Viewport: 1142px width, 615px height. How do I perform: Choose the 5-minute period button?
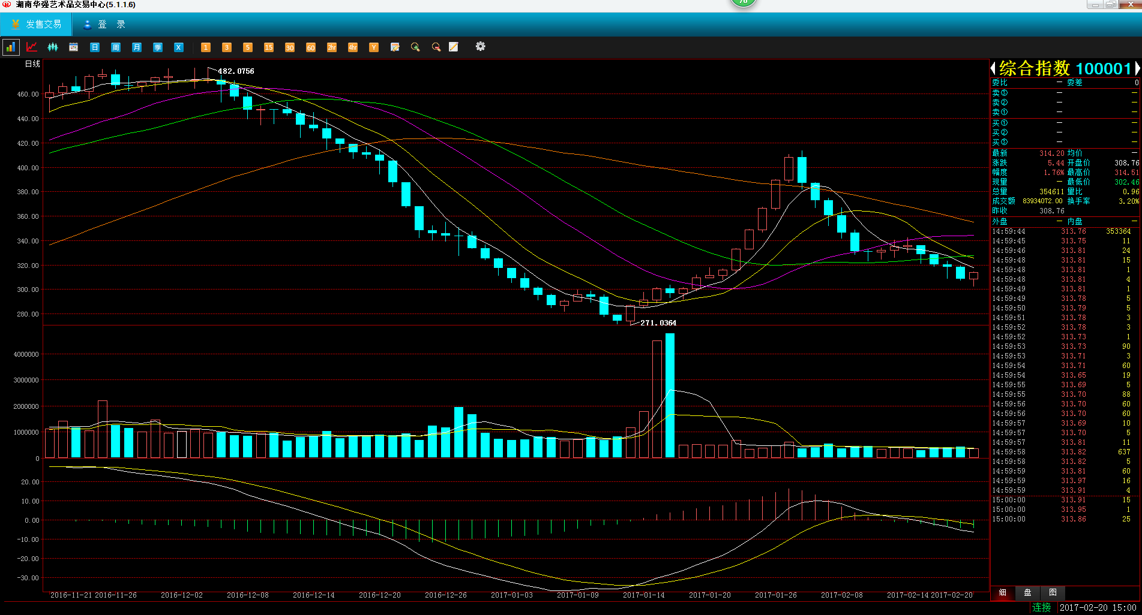point(248,47)
